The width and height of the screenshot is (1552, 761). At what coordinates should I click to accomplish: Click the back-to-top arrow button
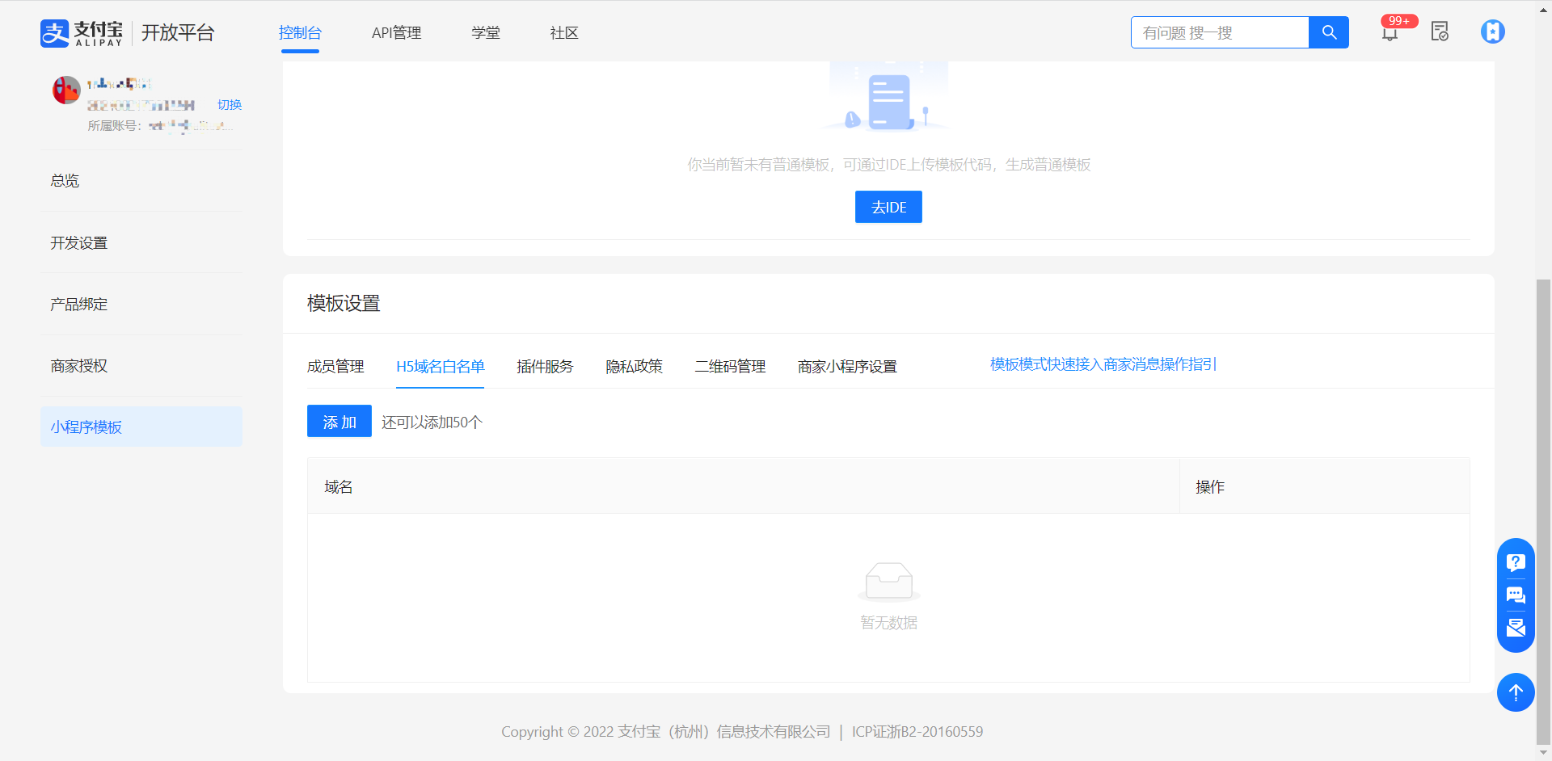point(1516,692)
